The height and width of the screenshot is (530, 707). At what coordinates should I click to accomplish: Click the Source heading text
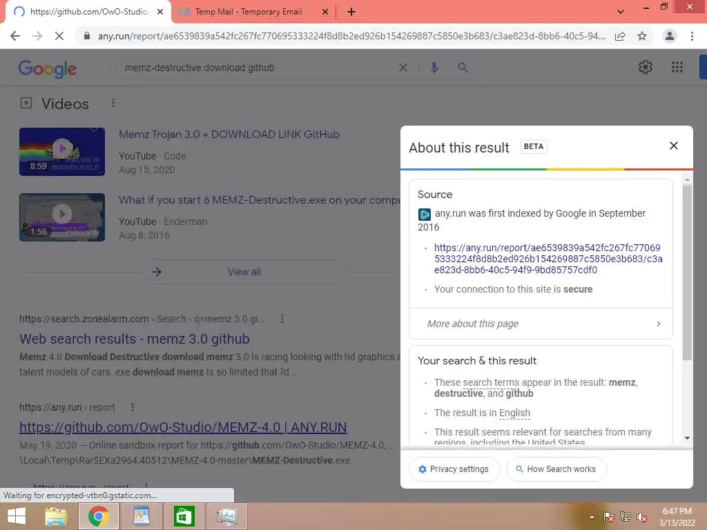click(435, 194)
